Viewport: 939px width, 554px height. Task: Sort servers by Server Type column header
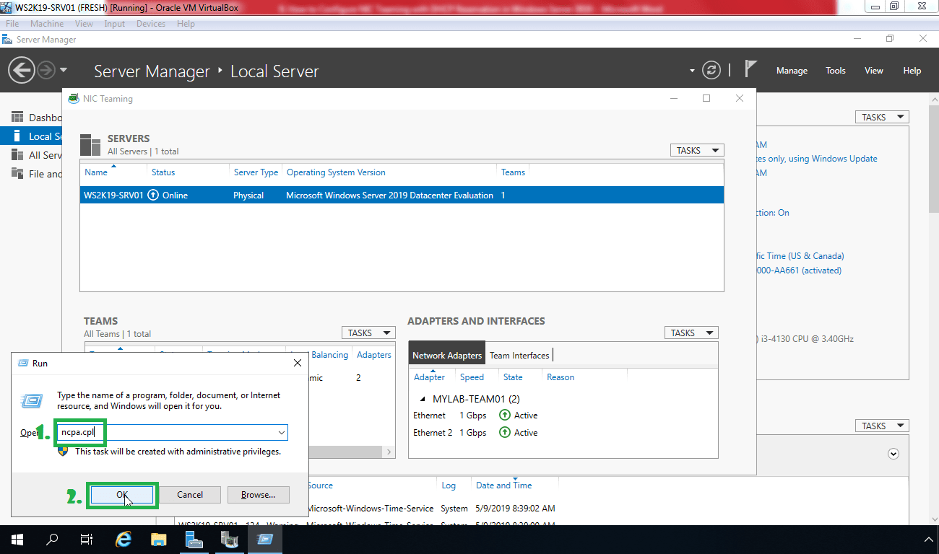[x=256, y=172]
